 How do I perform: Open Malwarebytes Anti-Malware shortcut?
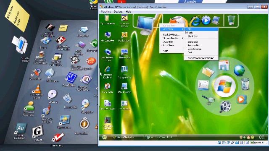61,40
